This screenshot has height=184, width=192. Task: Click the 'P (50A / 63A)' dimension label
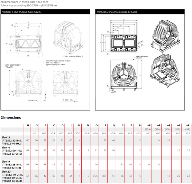click(33, 100)
